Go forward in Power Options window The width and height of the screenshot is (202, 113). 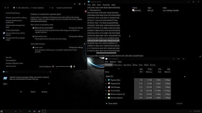[x=8, y=8]
